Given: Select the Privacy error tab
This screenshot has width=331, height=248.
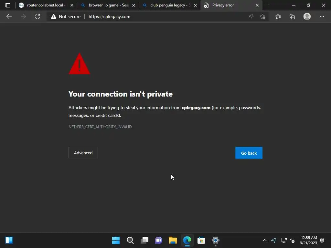Looking at the screenshot, I should (229, 5).
